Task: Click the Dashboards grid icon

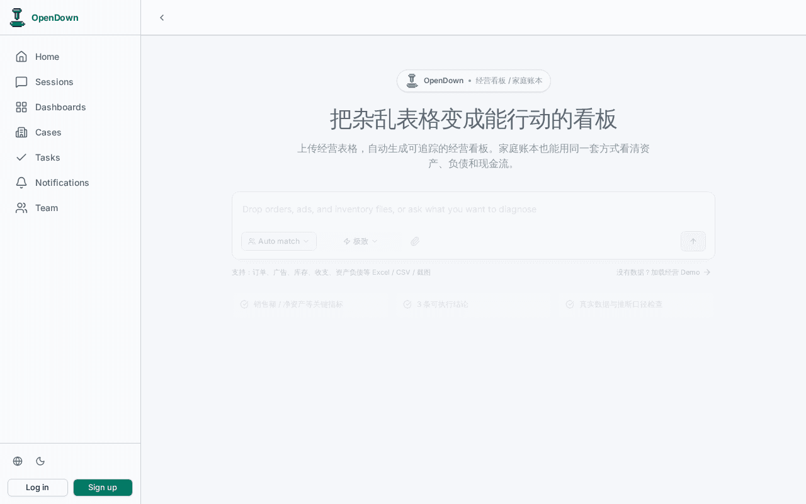Action: pyautogui.click(x=21, y=107)
